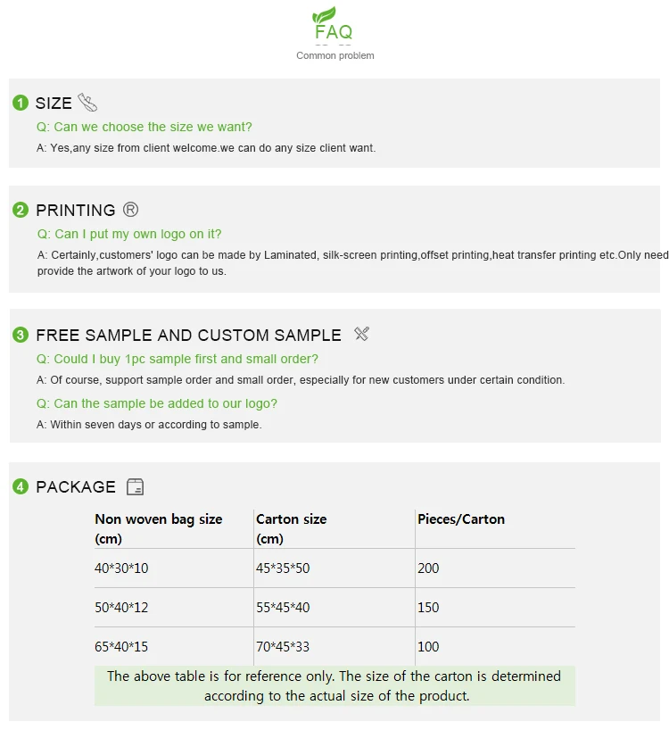Viewport: 669px width, 730px height.
Task: Click the registered trademark icon beside PRINTING
Action: coord(130,210)
